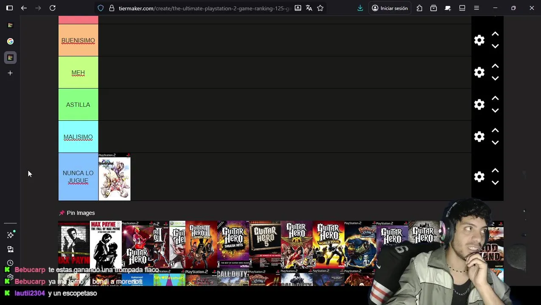Move ASTILLA tier down with arrow
Viewport: 541px width, 305px height.
click(495, 111)
